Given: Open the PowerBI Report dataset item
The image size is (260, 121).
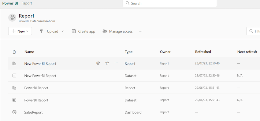Looking at the screenshot, I should tap(36, 100).
